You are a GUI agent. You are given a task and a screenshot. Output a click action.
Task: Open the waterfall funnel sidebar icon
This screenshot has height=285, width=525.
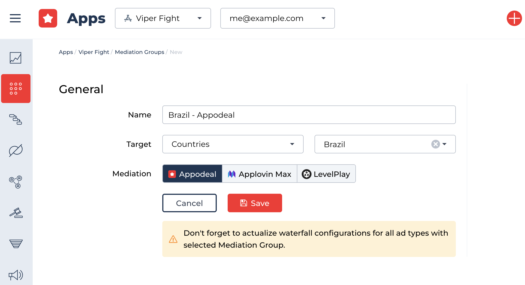tap(16, 244)
